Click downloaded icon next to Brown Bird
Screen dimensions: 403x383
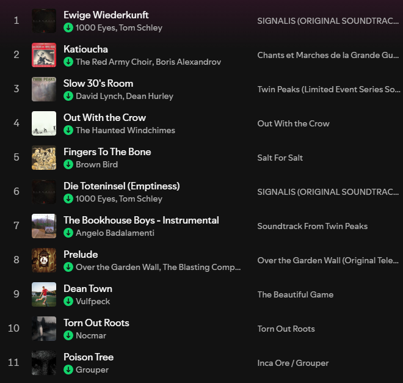pos(68,164)
